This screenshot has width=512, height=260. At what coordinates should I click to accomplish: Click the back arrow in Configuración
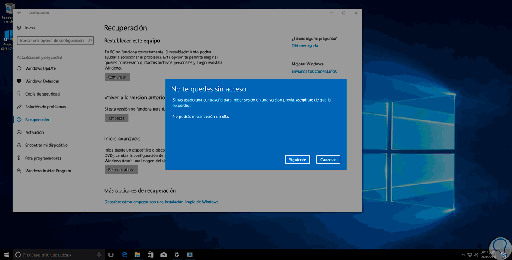[19, 13]
